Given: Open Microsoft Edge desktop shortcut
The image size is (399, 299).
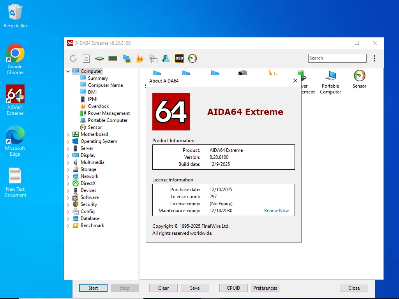Looking at the screenshot, I should [x=15, y=141].
